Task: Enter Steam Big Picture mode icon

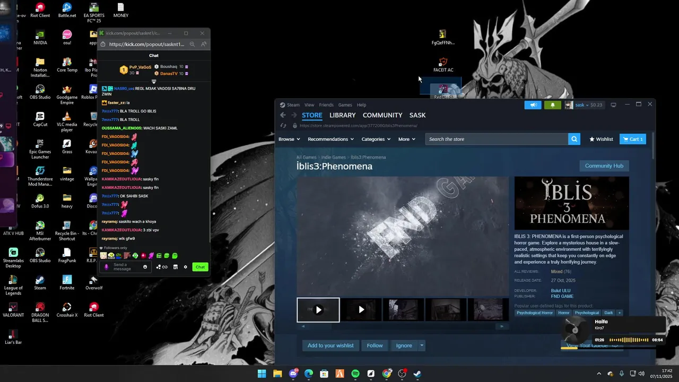Action: coord(613,105)
